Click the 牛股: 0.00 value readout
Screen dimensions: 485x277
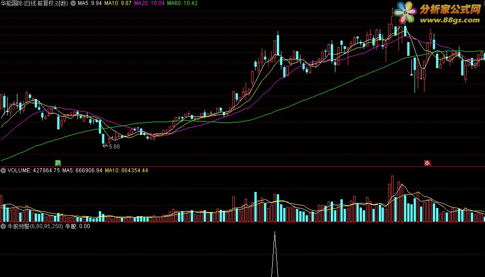77,226
